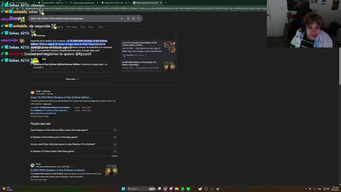Open "ELDEN RING Shadow of the Erdtree on Steam"

point(58,170)
